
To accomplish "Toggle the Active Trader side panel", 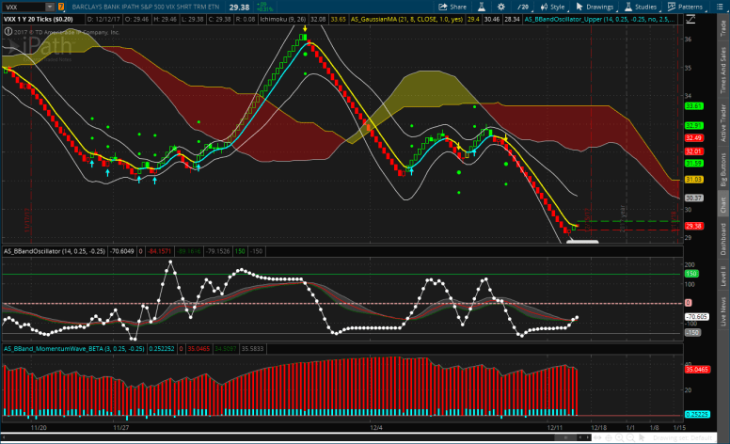I will coord(722,122).
